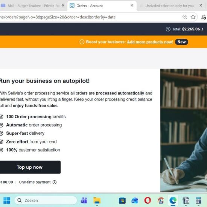The image size is (207, 207).
Task: Click the New badge in orange banner
Action: (181, 42)
